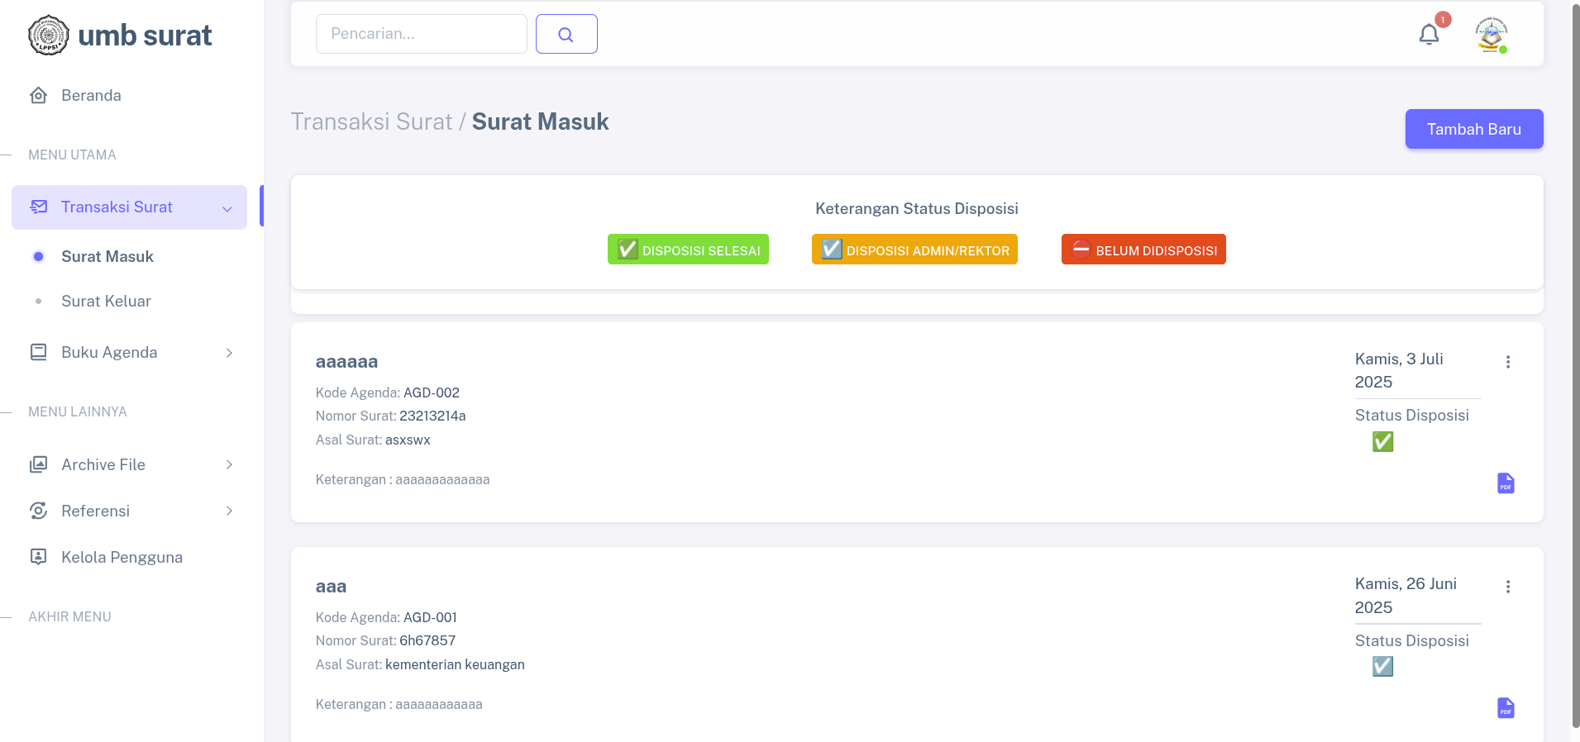
Task: Go to Beranda in sidebar
Action: [91, 96]
